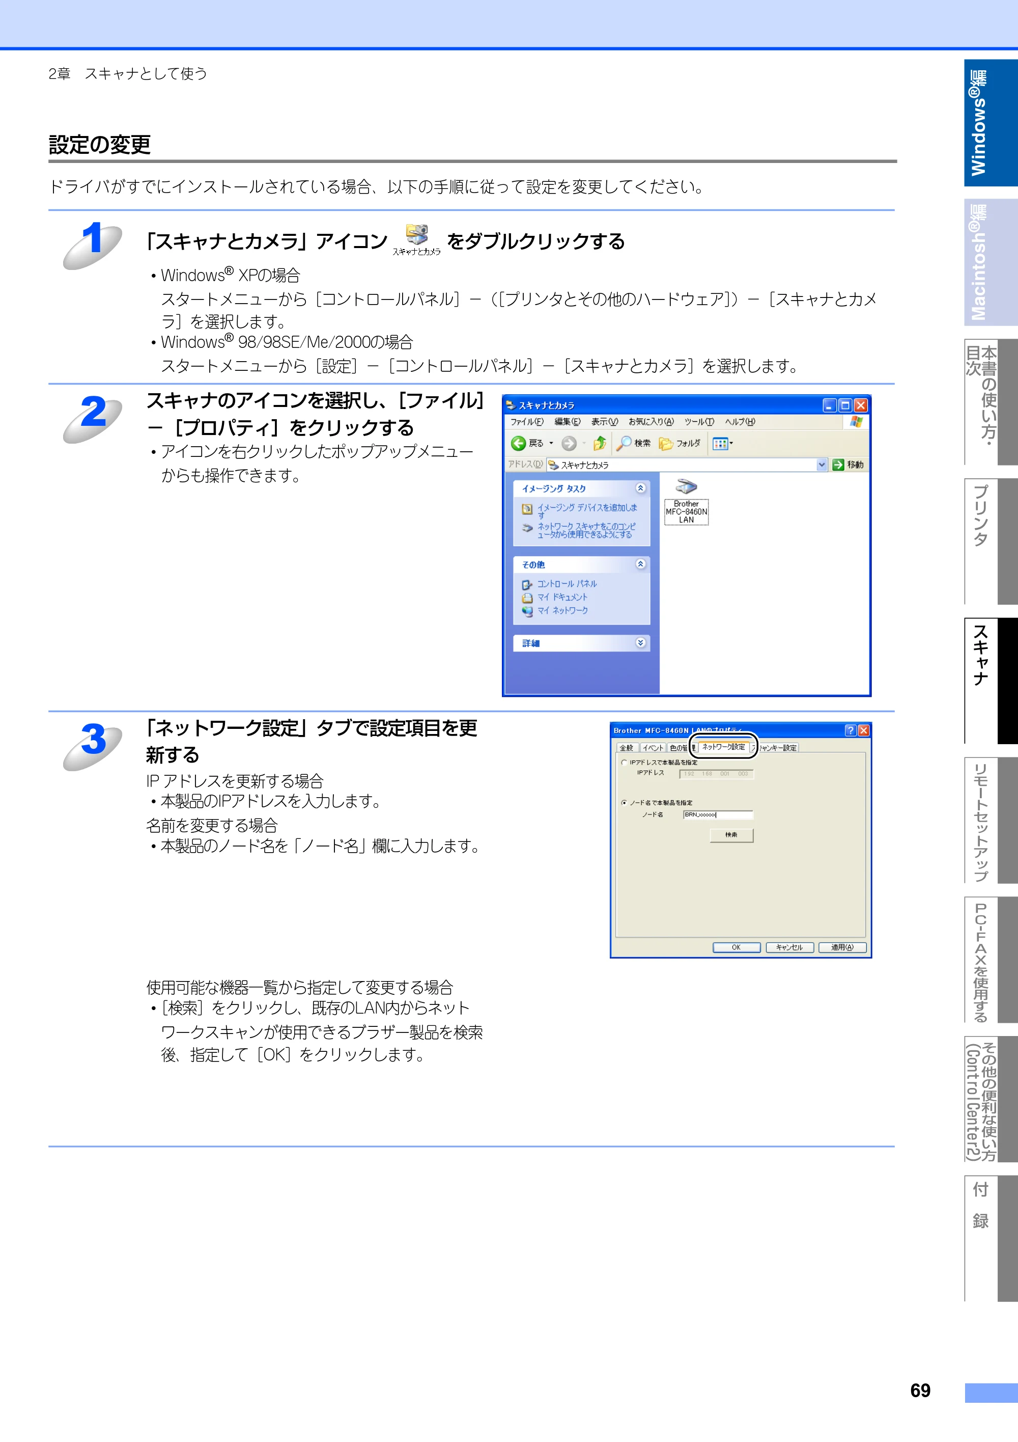Click the green 移動 Go arrow

tap(838, 465)
